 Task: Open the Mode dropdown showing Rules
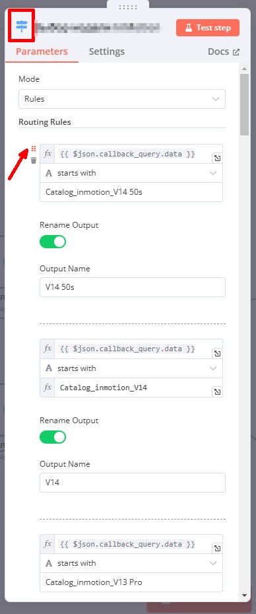pyautogui.click(x=122, y=99)
